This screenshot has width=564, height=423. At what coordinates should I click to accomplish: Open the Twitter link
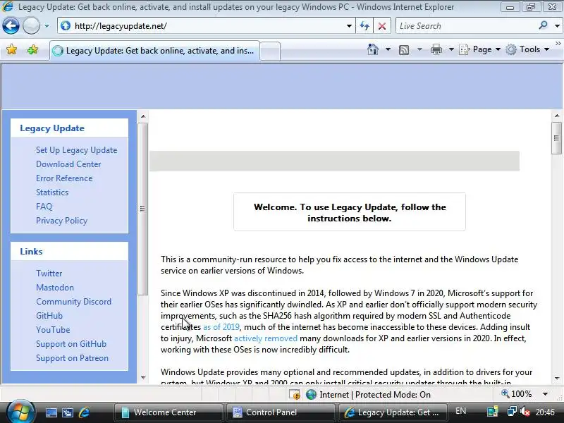click(49, 274)
